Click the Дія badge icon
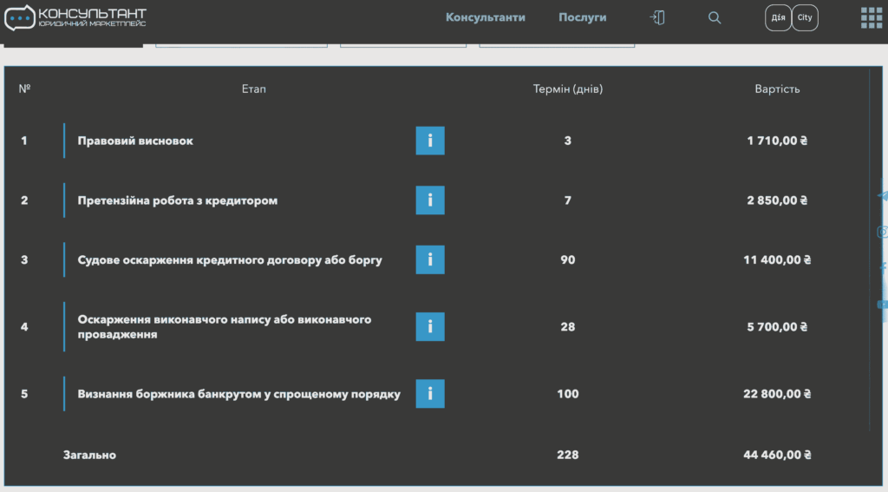 778,17
